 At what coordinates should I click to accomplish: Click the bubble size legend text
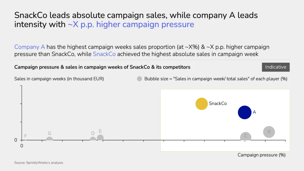[216, 79]
